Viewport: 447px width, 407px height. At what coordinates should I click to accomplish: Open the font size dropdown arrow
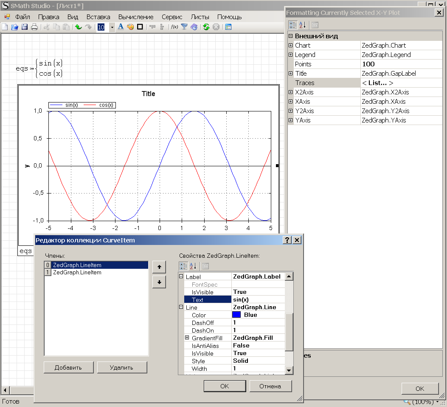coord(112,27)
